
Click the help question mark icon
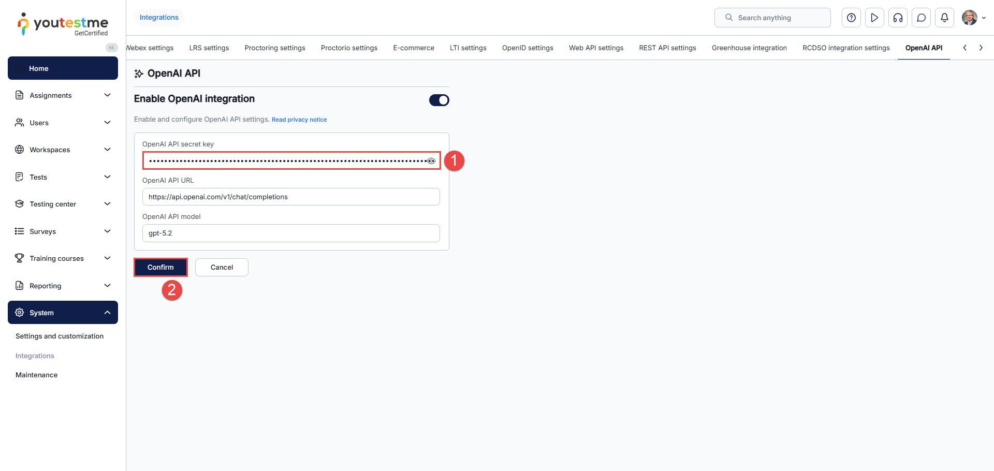point(851,18)
